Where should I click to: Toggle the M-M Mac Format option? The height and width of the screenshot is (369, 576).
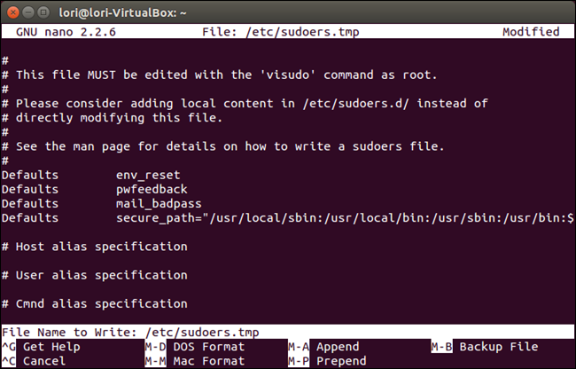pos(194,361)
